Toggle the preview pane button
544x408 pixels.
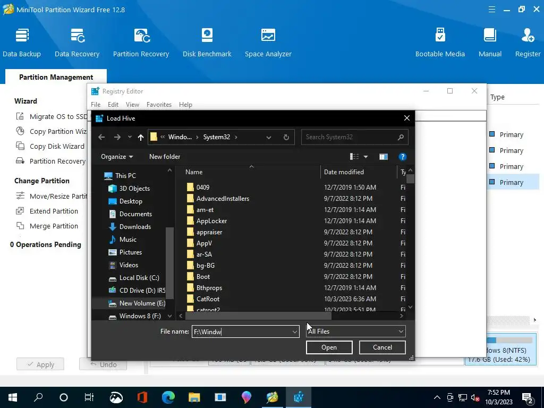(x=384, y=157)
